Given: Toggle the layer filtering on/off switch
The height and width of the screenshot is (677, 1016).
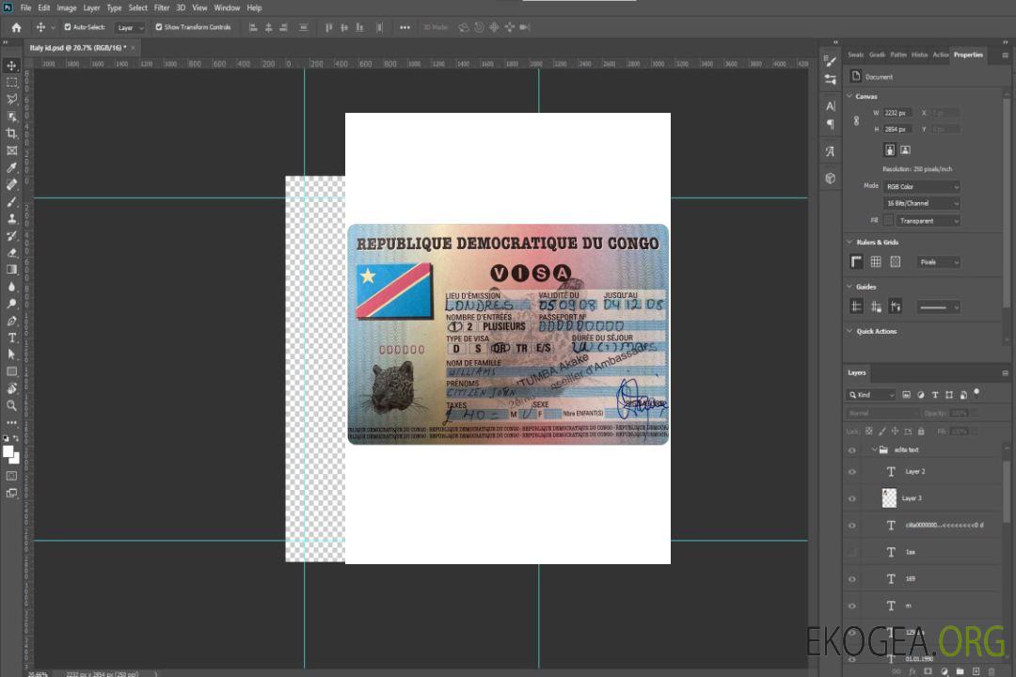Looking at the screenshot, I should point(976,393).
